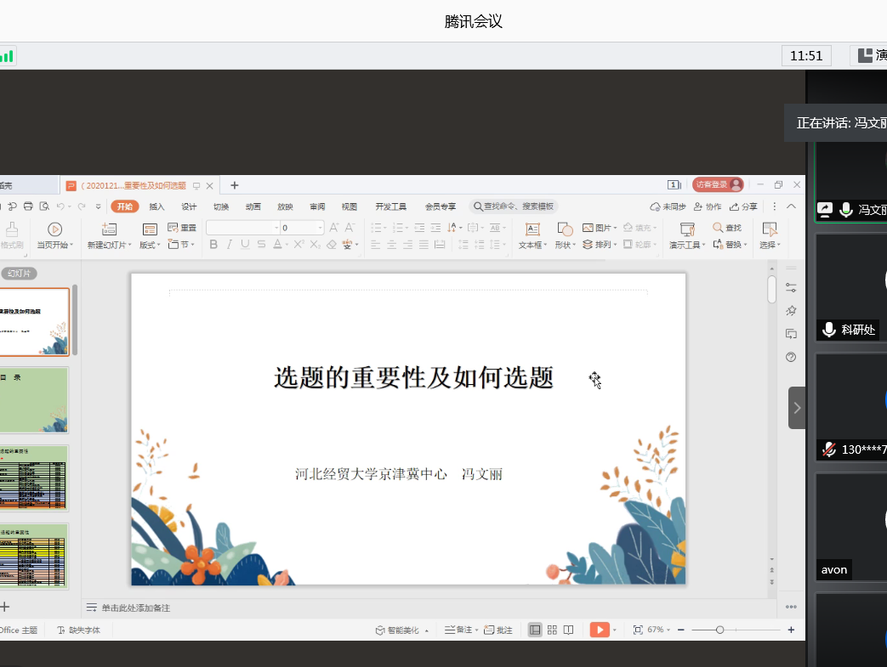Toggle normal view mode in status bar

(x=535, y=630)
